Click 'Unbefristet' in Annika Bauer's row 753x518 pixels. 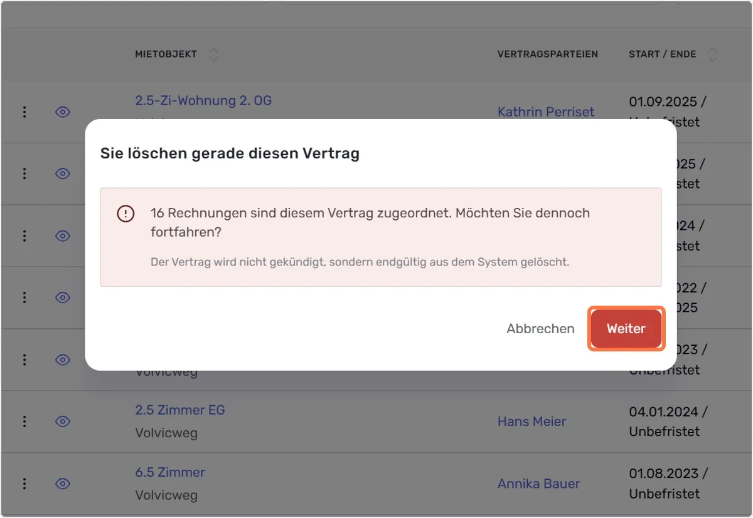[x=664, y=494]
